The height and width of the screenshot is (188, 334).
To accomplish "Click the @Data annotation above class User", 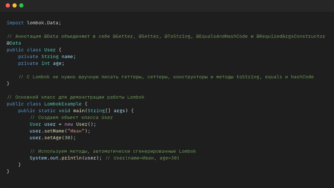I will [14, 43].
